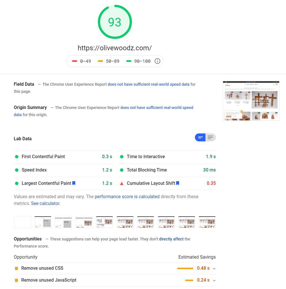Click the green dot beside Time to Interactive
286x289 pixels.
tap(122, 156)
